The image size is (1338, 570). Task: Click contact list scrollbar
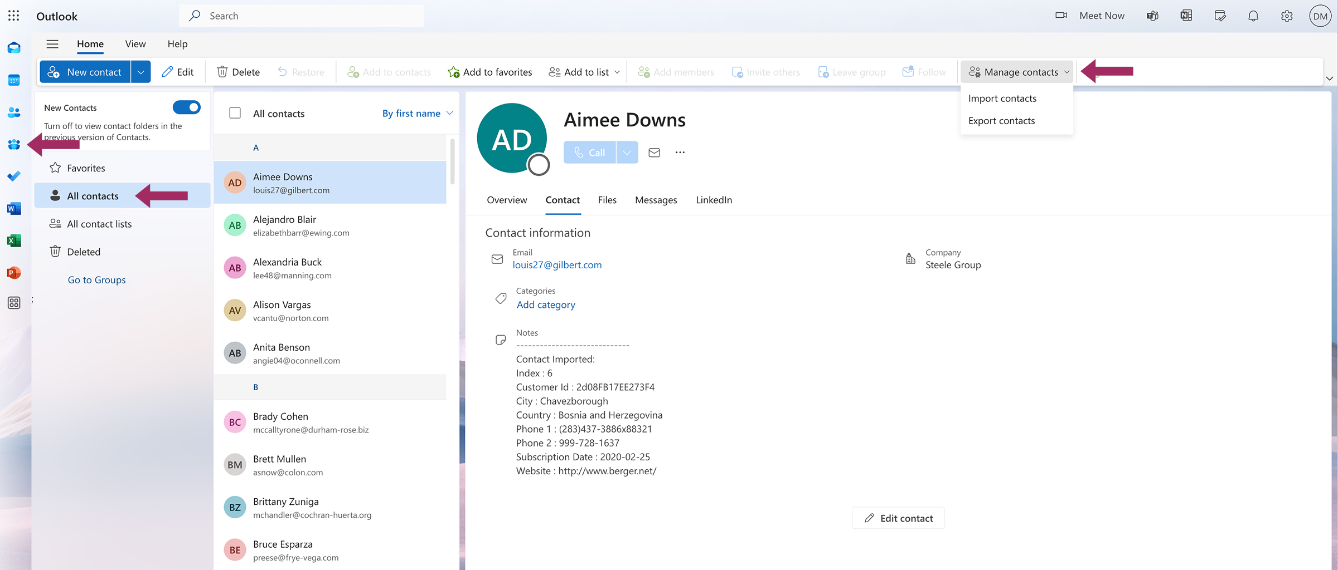point(452,161)
